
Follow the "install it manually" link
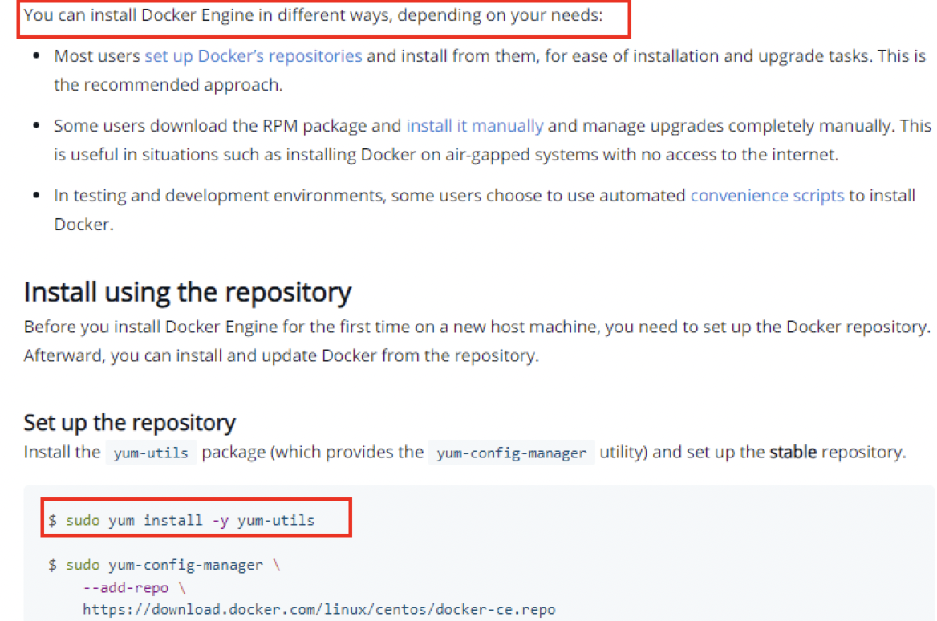coord(474,126)
